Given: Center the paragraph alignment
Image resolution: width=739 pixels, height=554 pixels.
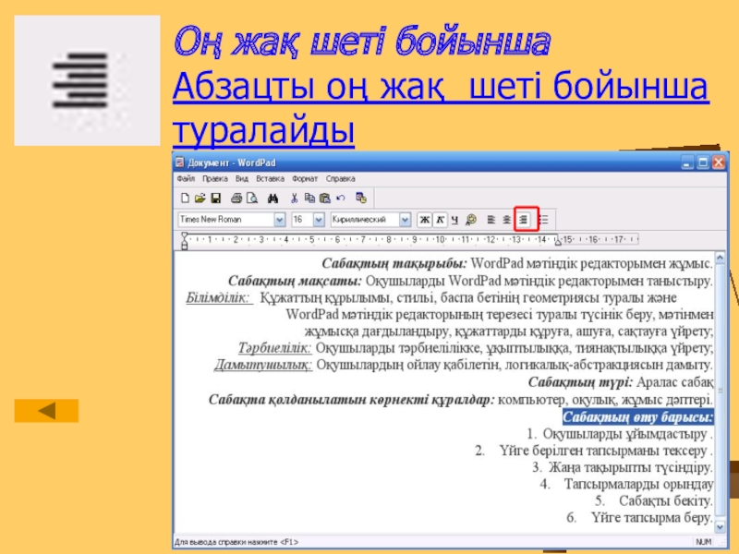Looking at the screenshot, I should point(506,220).
